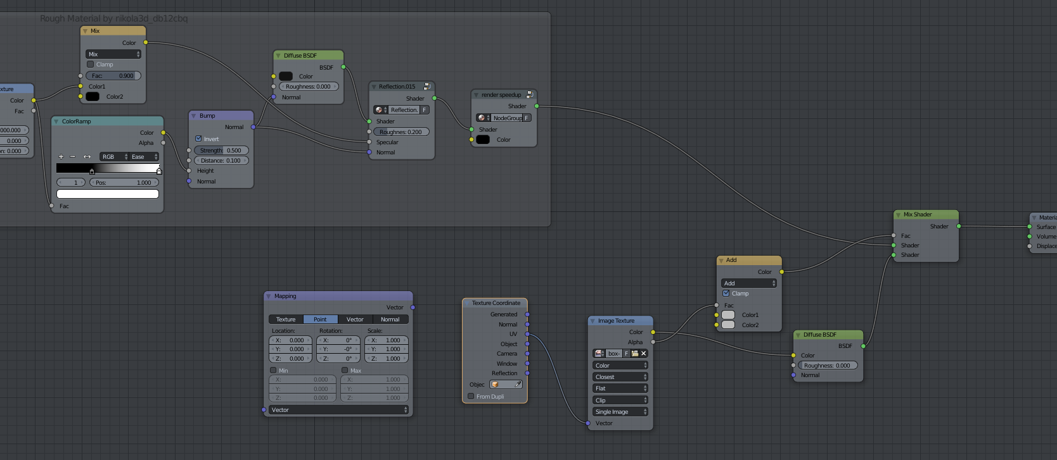The width and height of the screenshot is (1057, 460).
Task: Click the Color swatch in the render speedup node
Action: [483, 140]
